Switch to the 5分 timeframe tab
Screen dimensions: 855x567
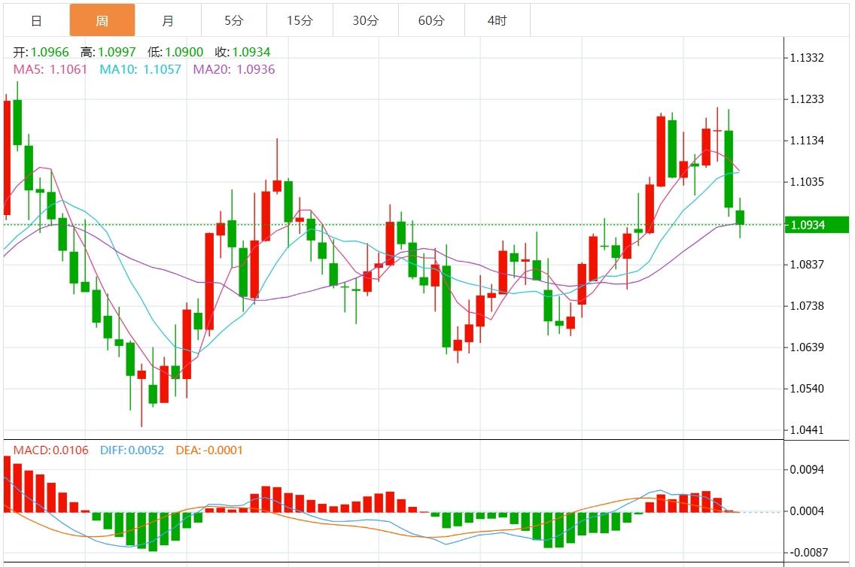pyautogui.click(x=233, y=20)
